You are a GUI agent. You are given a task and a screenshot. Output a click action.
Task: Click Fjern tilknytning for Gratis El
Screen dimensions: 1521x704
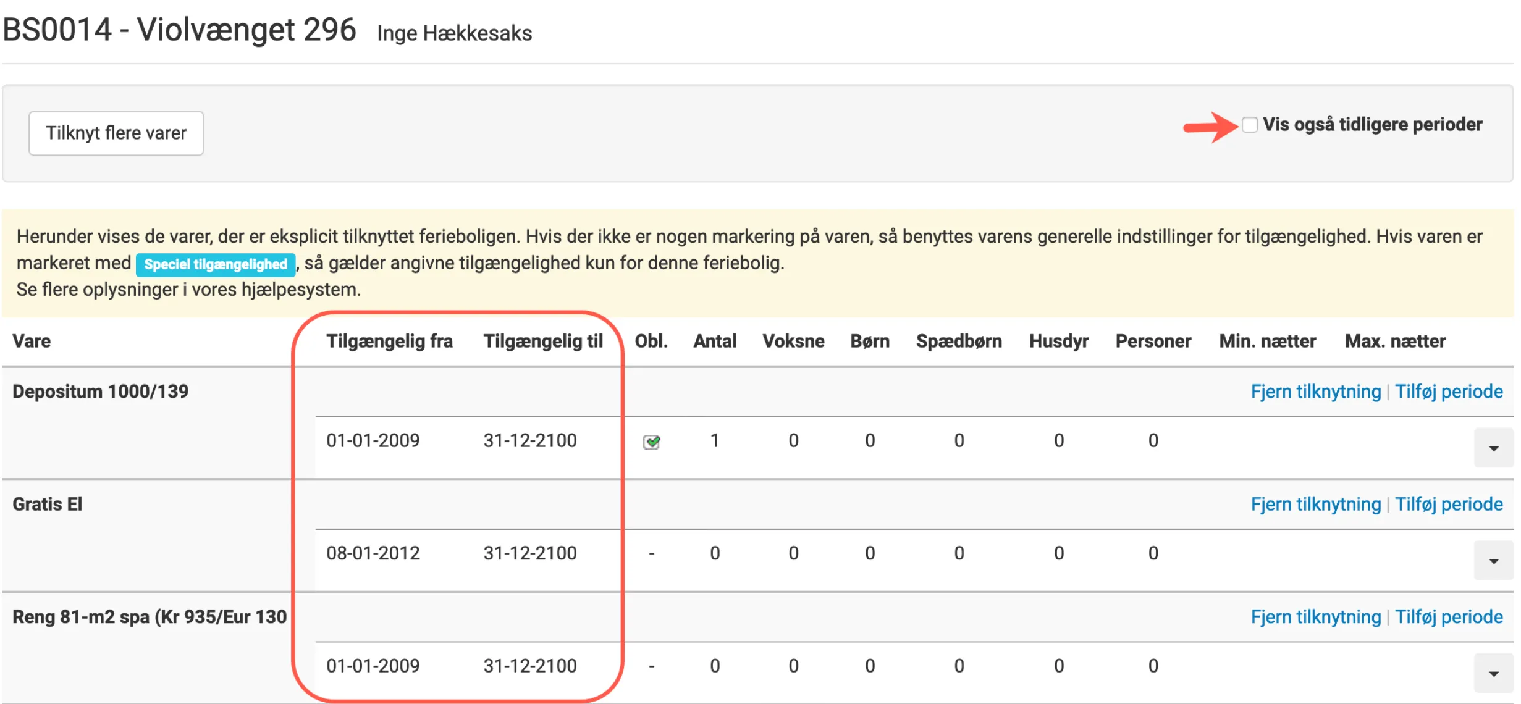[x=1315, y=504]
